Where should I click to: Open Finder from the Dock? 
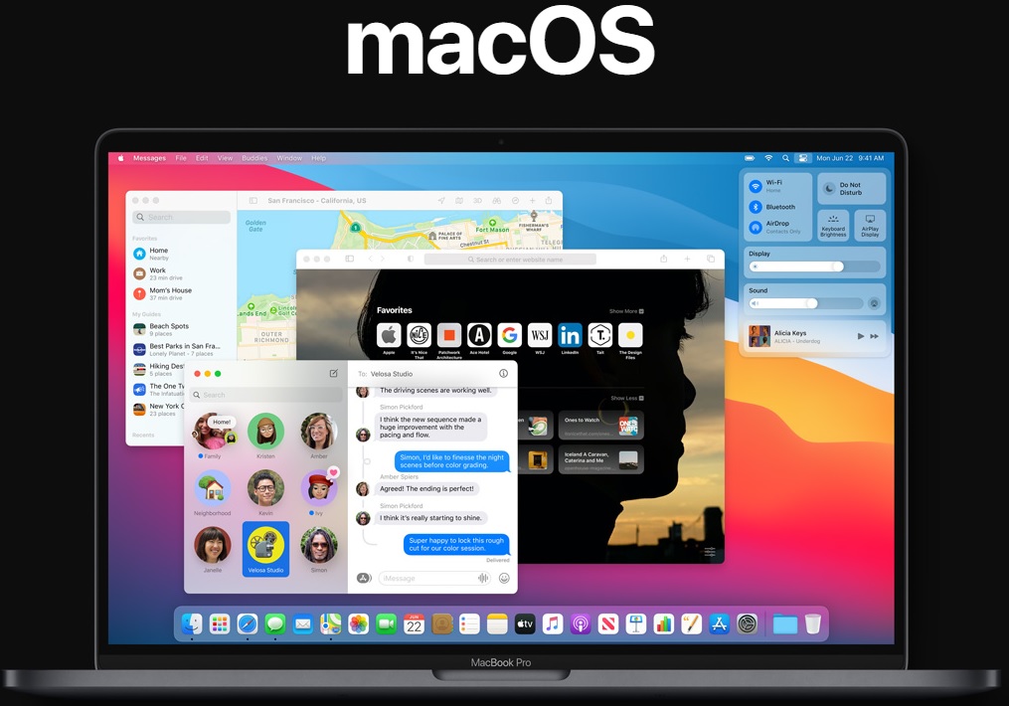[x=192, y=623]
